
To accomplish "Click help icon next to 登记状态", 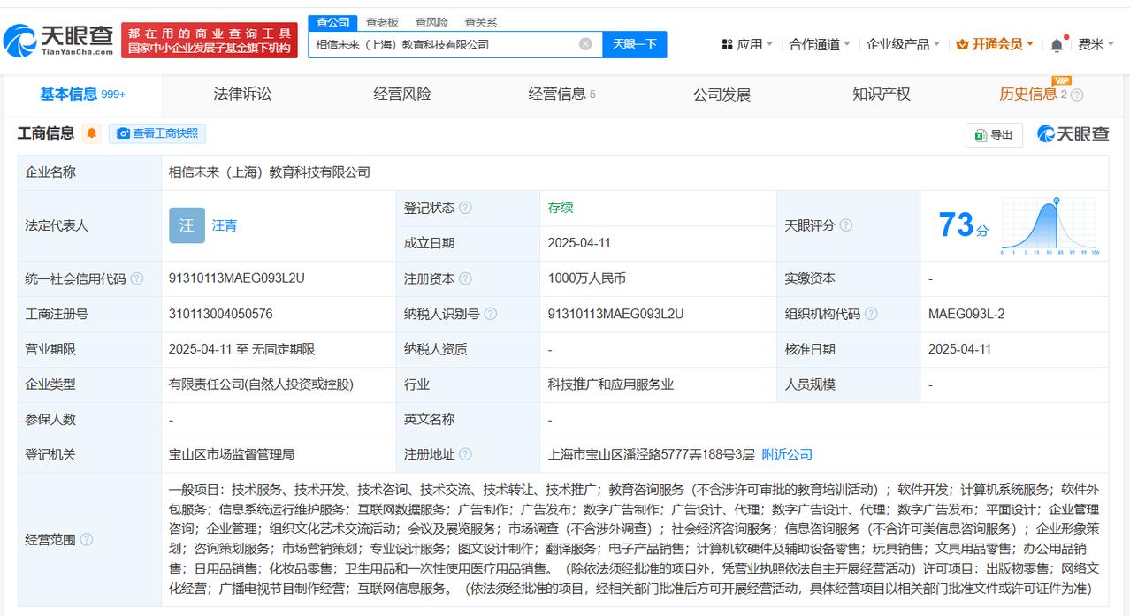I will click(x=465, y=208).
